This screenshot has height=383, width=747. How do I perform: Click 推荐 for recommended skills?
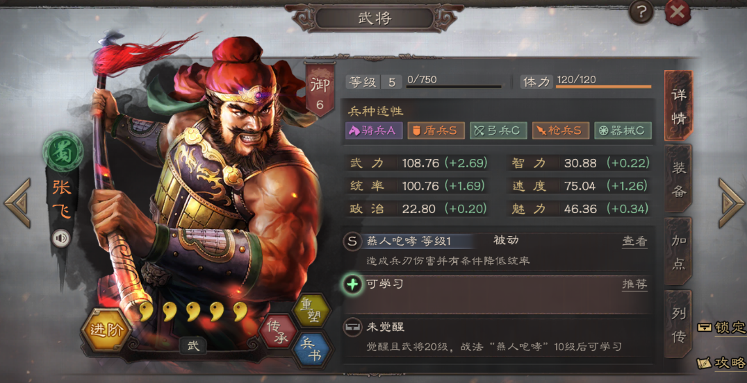(634, 284)
